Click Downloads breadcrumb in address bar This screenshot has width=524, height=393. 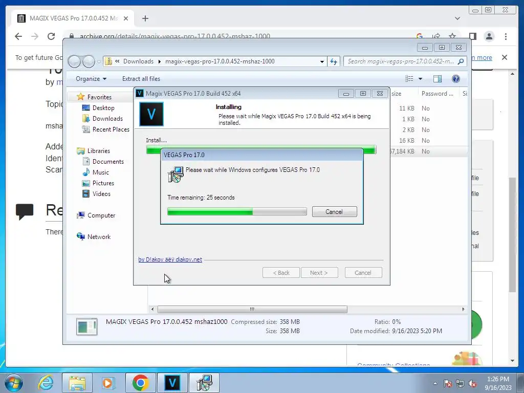pyautogui.click(x=138, y=61)
